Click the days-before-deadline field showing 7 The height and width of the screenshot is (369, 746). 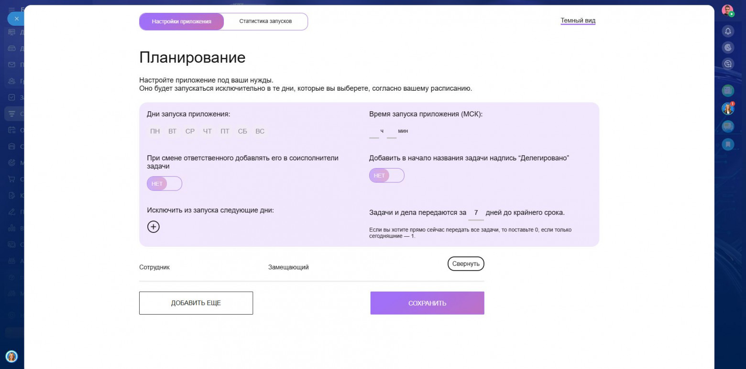476,213
